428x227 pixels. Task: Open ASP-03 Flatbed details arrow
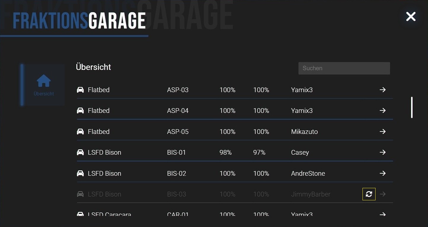pos(383,89)
